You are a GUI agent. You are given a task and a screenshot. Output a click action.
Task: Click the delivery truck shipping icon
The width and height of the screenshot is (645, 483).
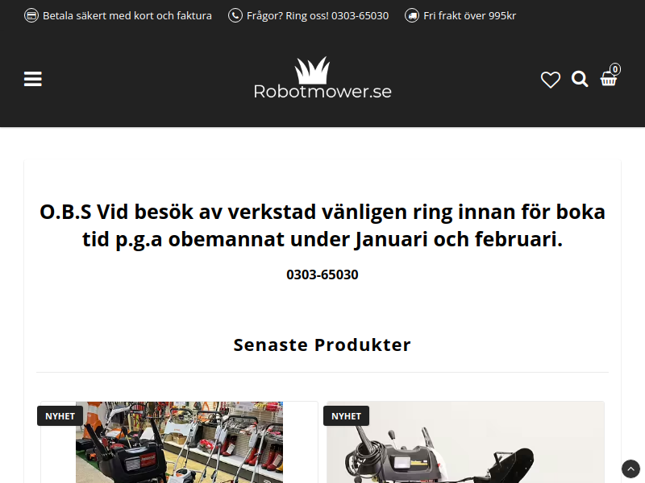(x=412, y=15)
